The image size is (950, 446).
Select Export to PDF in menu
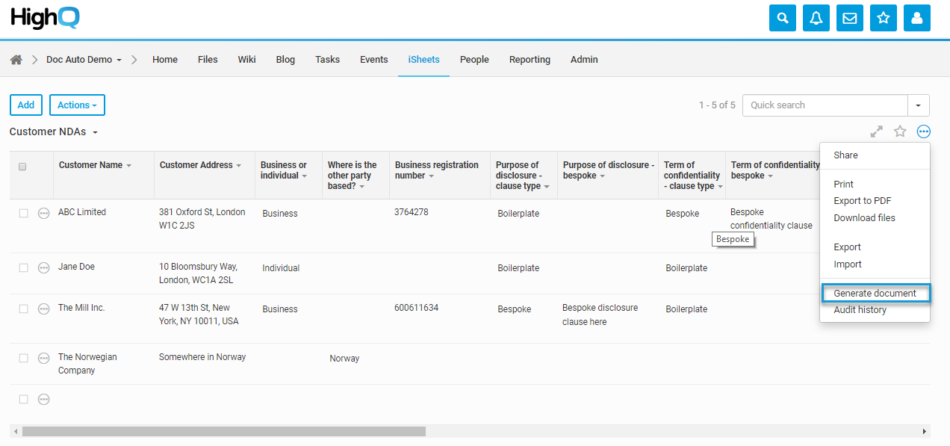coord(863,201)
